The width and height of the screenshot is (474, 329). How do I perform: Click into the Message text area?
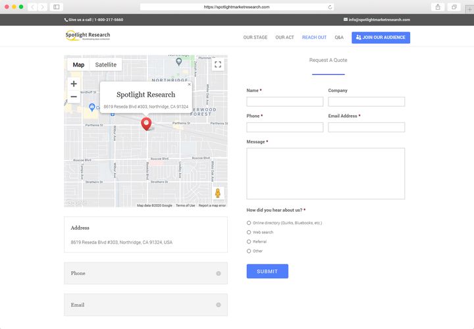325,173
